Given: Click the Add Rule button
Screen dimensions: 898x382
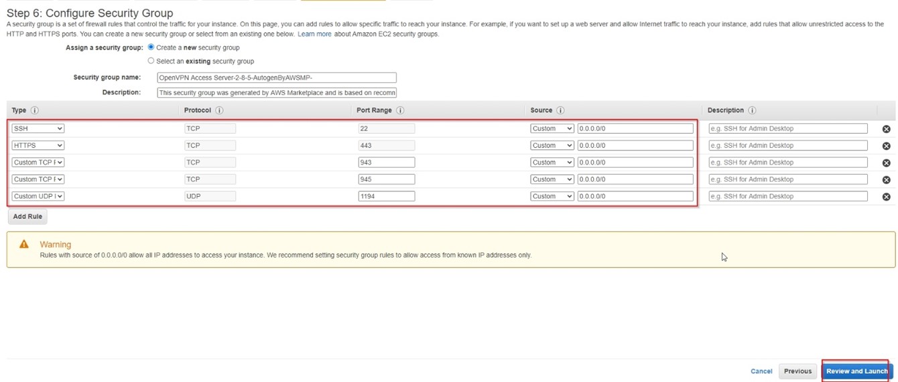Looking at the screenshot, I should pyautogui.click(x=27, y=216).
